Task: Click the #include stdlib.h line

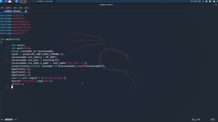Action: [x=13, y=18]
